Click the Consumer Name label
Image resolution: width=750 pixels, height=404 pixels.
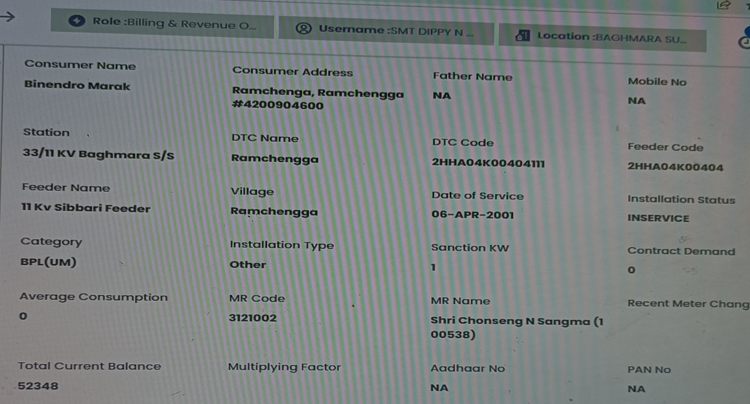tap(80, 65)
